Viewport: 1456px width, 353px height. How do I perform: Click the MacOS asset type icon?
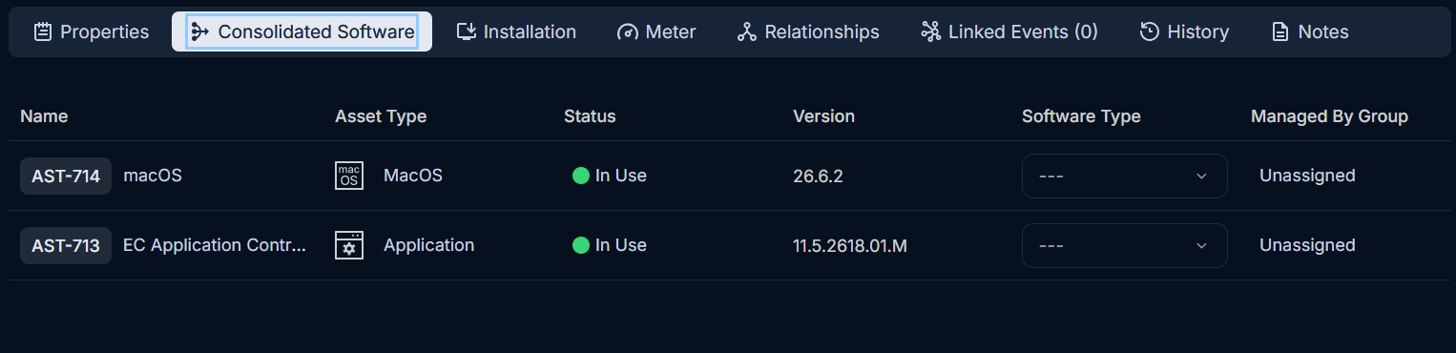[x=349, y=176]
